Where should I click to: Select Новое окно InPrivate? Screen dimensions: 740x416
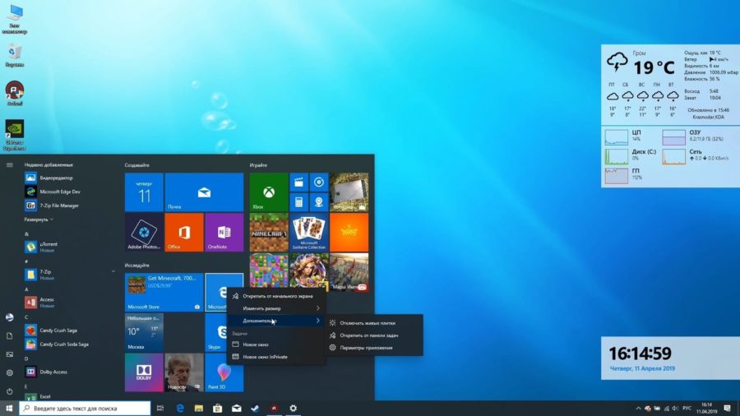pyautogui.click(x=276, y=357)
